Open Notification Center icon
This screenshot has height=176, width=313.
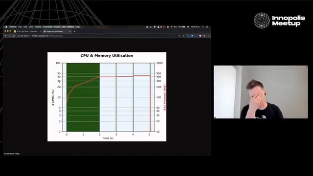click(207, 27)
